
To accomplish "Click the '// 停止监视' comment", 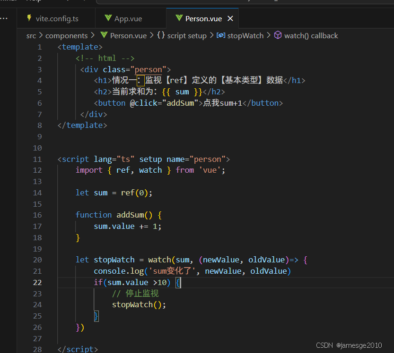I will [x=135, y=294].
